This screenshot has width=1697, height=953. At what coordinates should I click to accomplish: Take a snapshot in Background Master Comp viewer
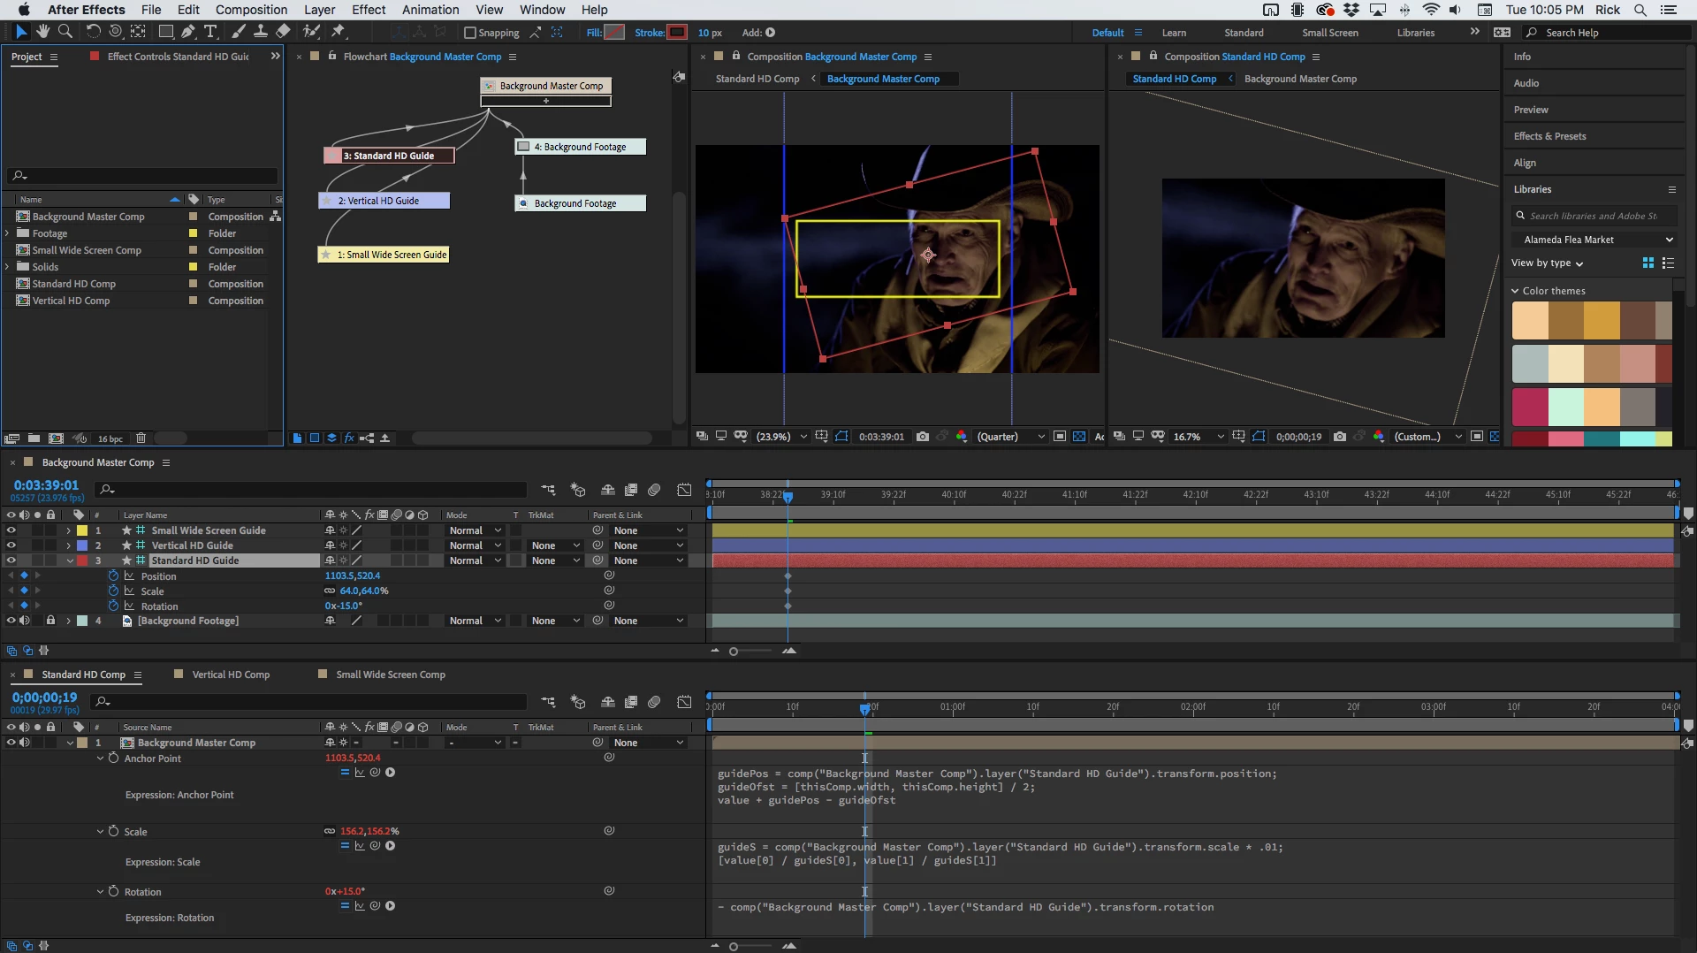coord(923,437)
